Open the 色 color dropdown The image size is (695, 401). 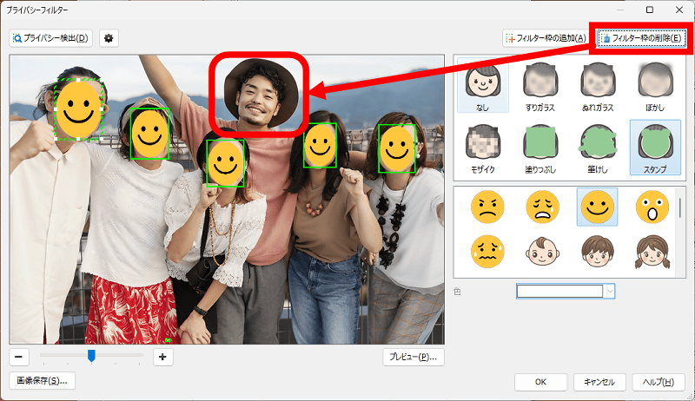click(610, 292)
